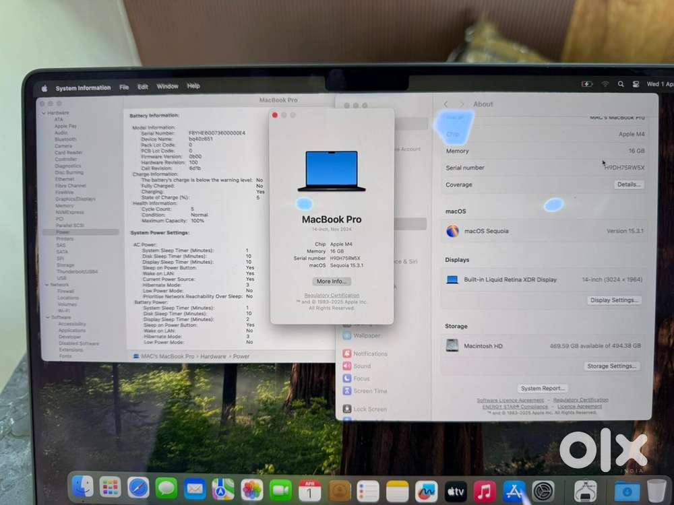This screenshot has width=674, height=505.
Task: Click the System Report button
Action: tap(543, 389)
